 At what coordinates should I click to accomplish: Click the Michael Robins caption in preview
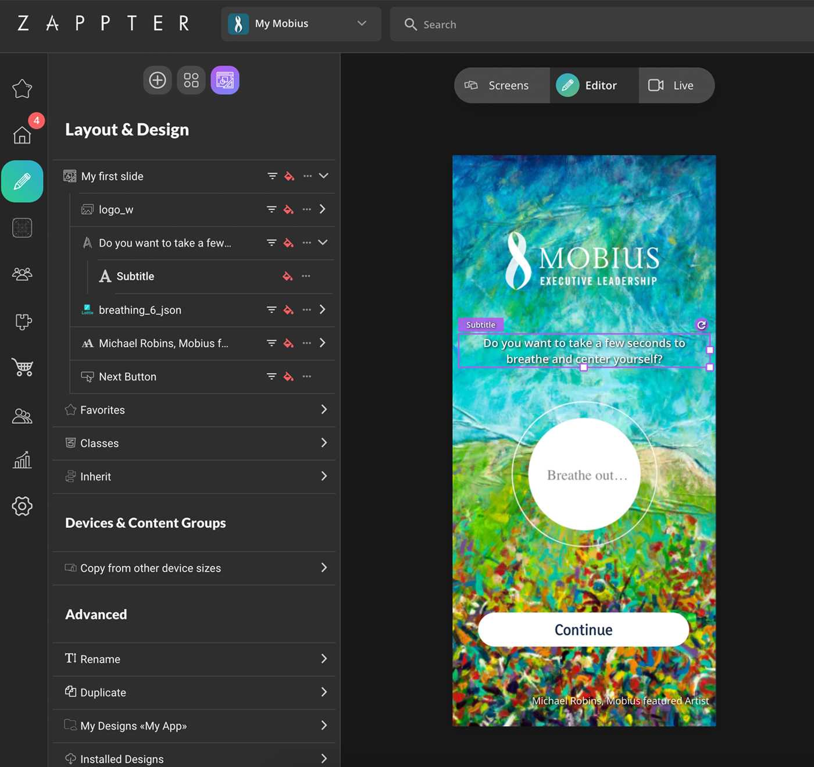point(620,701)
